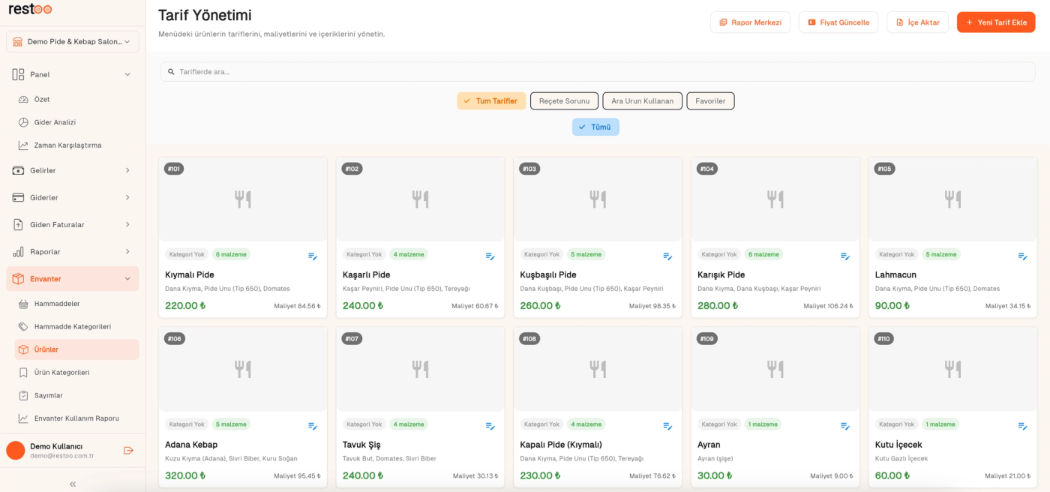Image resolution: width=1050 pixels, height=492 pixels.
Task: Open the Demo Pide & Kebap Salonu dropdown
Action: click(x=73, y=41)
